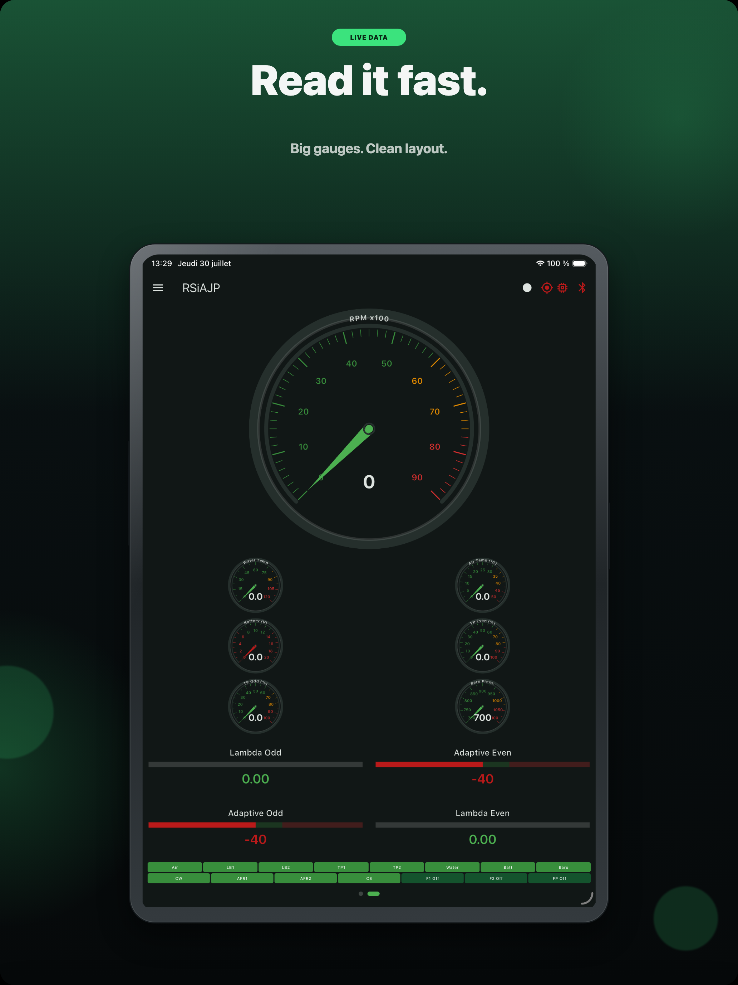Tap the Lambda Odd 0.00 value
This screenshot has width=738, height=985.
pos(255,779)
